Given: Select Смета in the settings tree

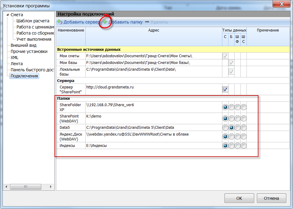Looking at the screenshot, I should pyautogui.click(x=17, y=15).
